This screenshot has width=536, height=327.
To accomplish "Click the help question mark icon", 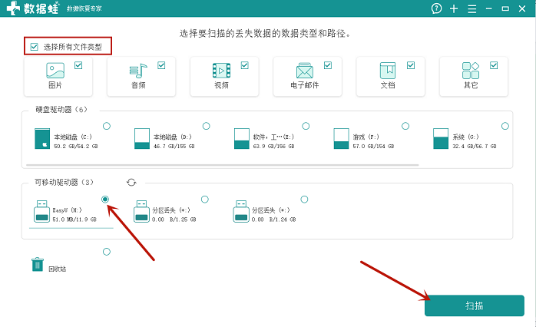I will 436,8.
